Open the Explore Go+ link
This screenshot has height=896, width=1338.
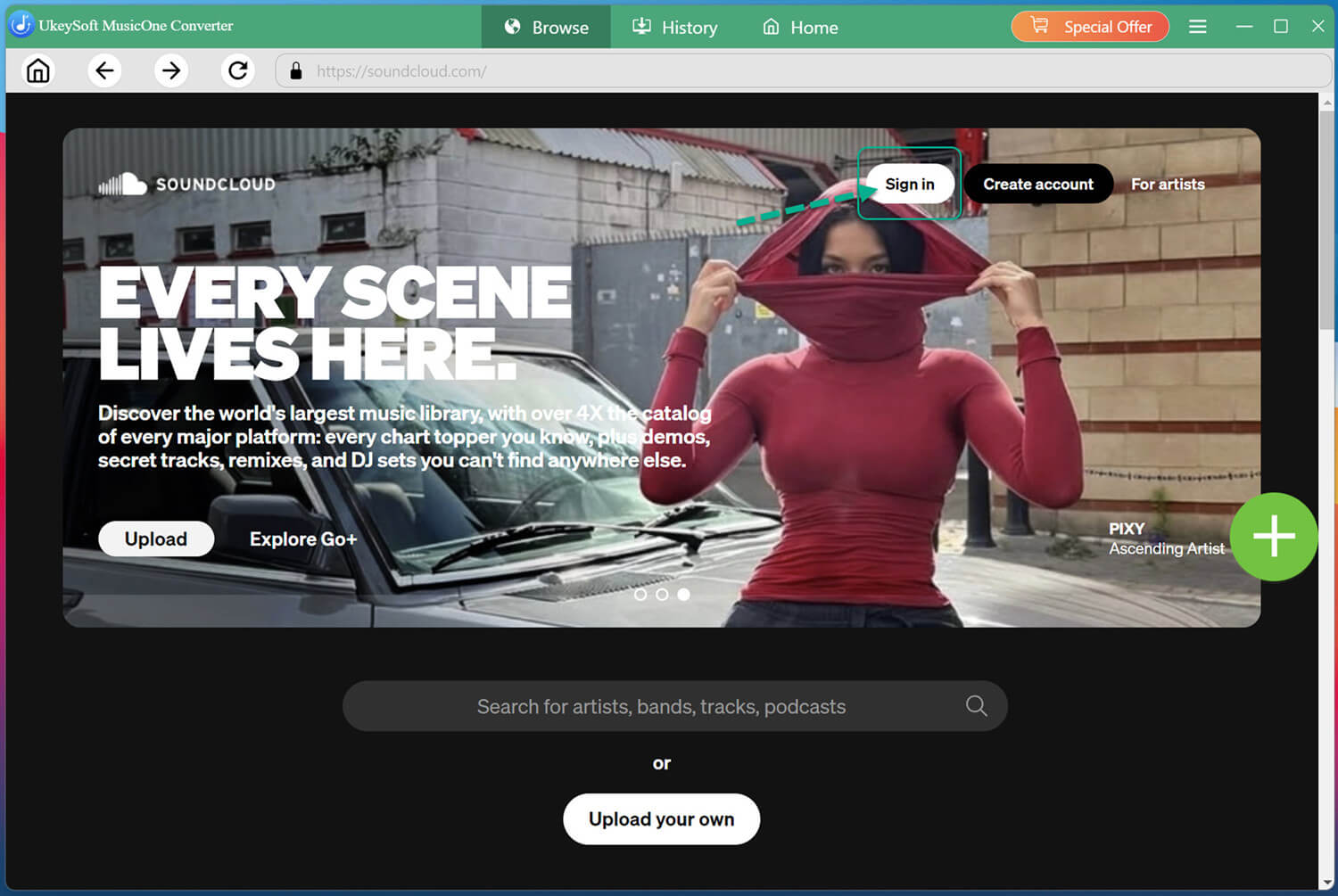pos(303,538)
